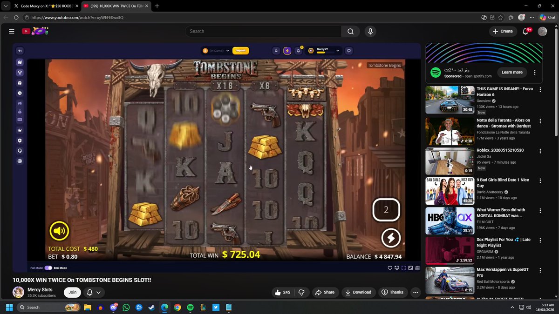Screen dimensions: 559x314
Task: Open Spotify from taskbar
Action: (190, 307)
